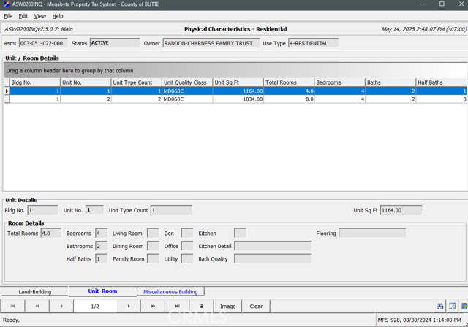Screen dimensions: 468x327
Task: Sort by Total Rooms column header
Action: click(289, 82)
